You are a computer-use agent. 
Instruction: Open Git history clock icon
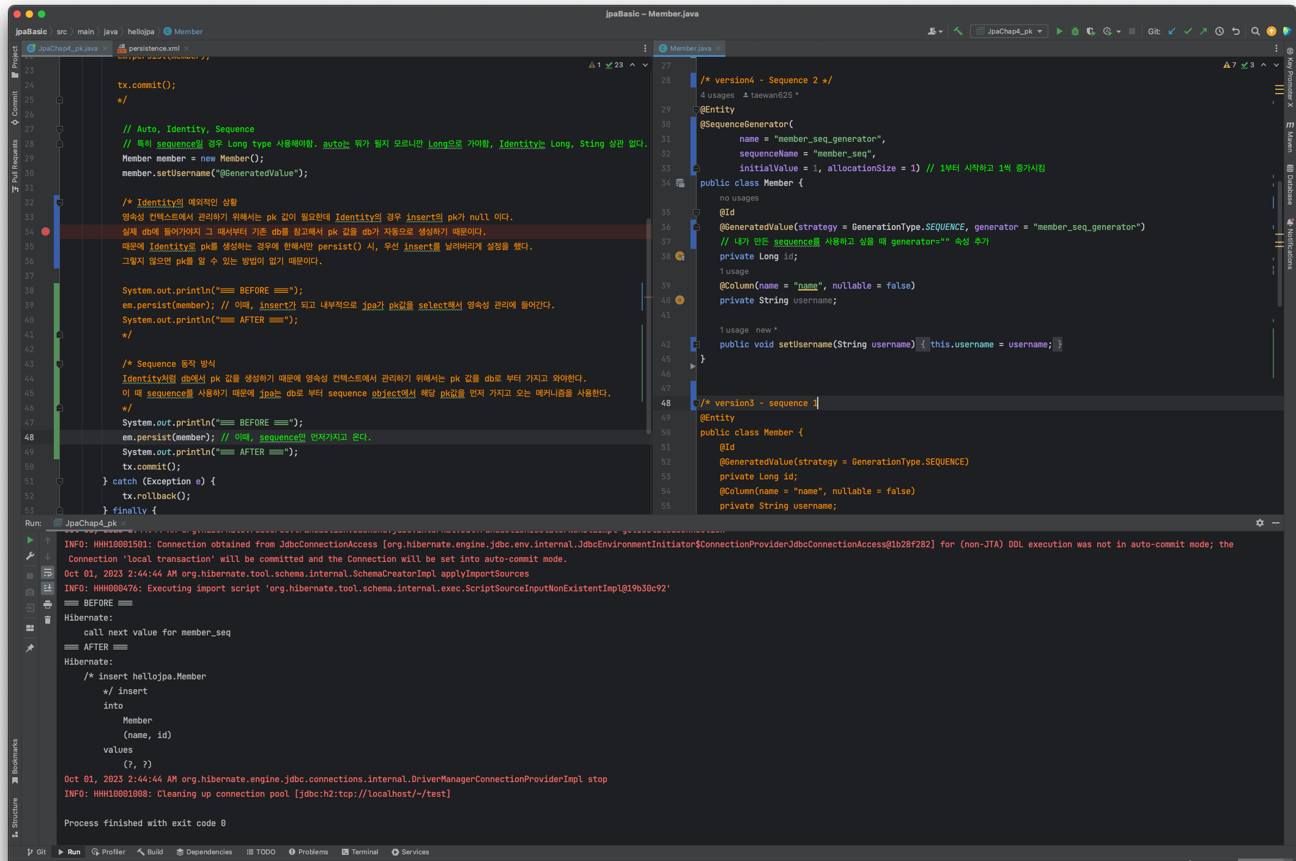[x=1220, y=31]
